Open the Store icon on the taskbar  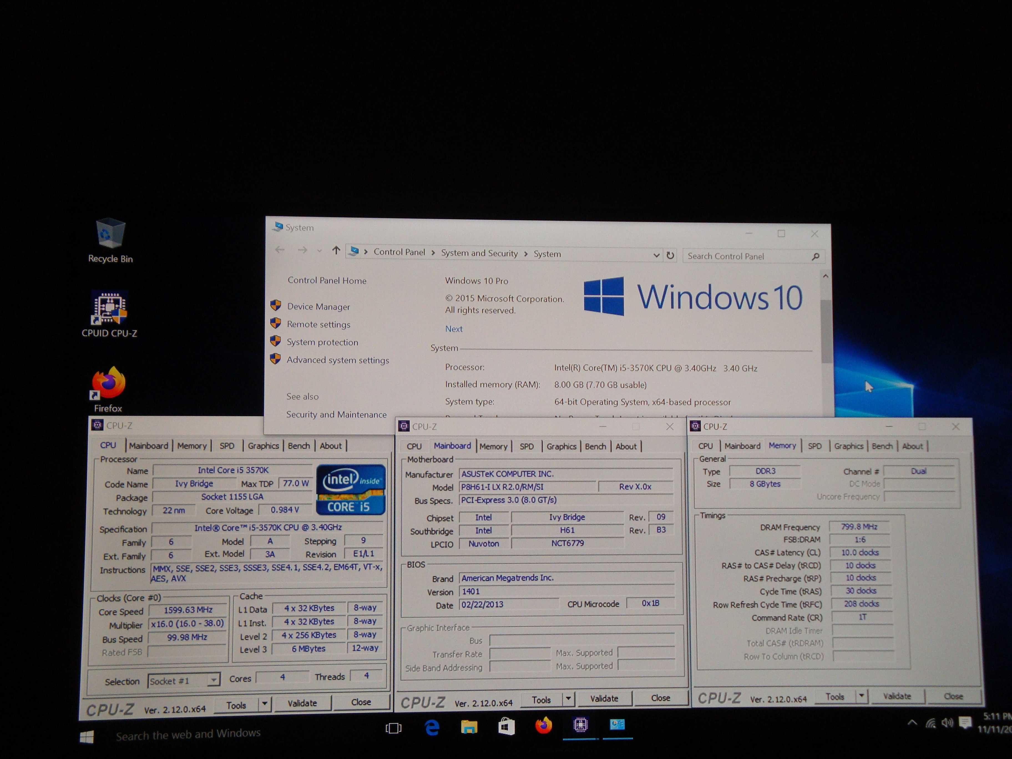click(506, 726)
